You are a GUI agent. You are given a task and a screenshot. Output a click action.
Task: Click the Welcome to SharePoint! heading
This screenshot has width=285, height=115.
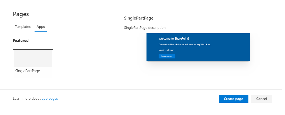174,39
